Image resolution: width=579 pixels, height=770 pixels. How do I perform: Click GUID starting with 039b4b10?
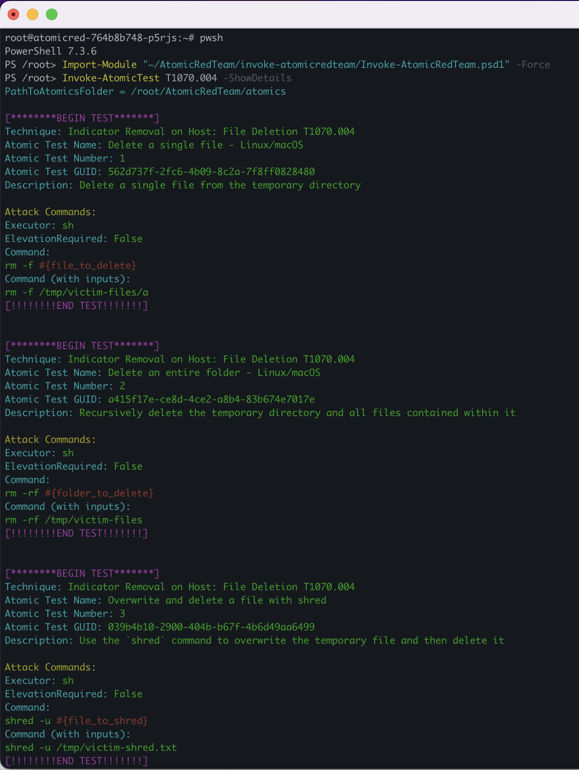(211, 627)
